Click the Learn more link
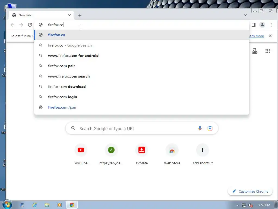Image resolution: width=278 pixels, height=209 pixels. [x=256, y=36]
